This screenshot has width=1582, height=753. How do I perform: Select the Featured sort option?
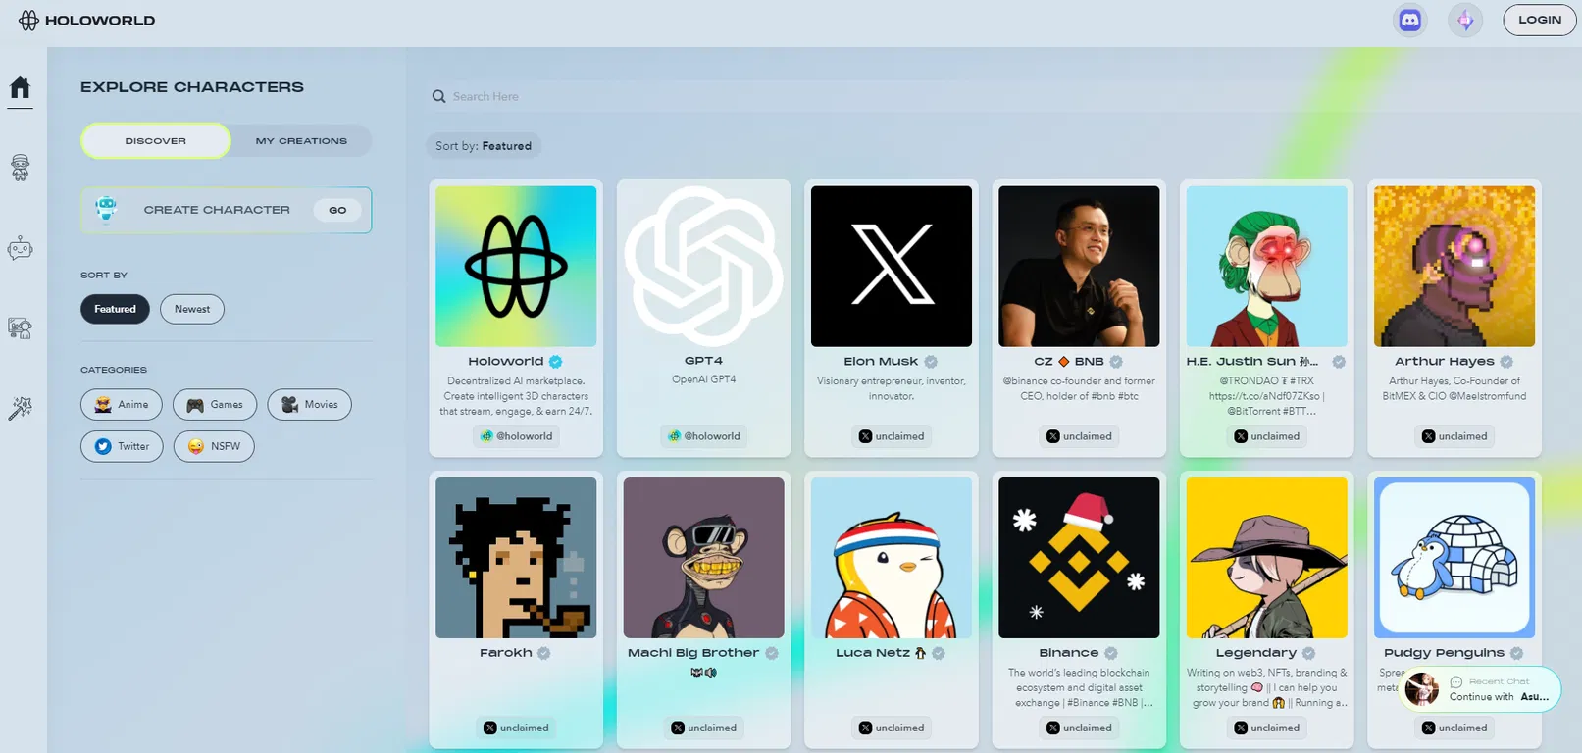[115, 309]
